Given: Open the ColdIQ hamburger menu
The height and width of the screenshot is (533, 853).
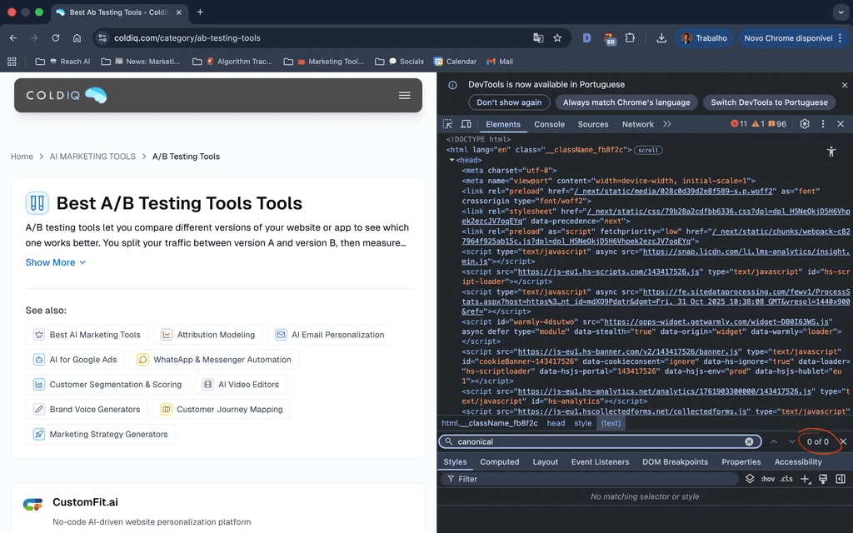Looking at the screenshot, I should coord(404,95).
